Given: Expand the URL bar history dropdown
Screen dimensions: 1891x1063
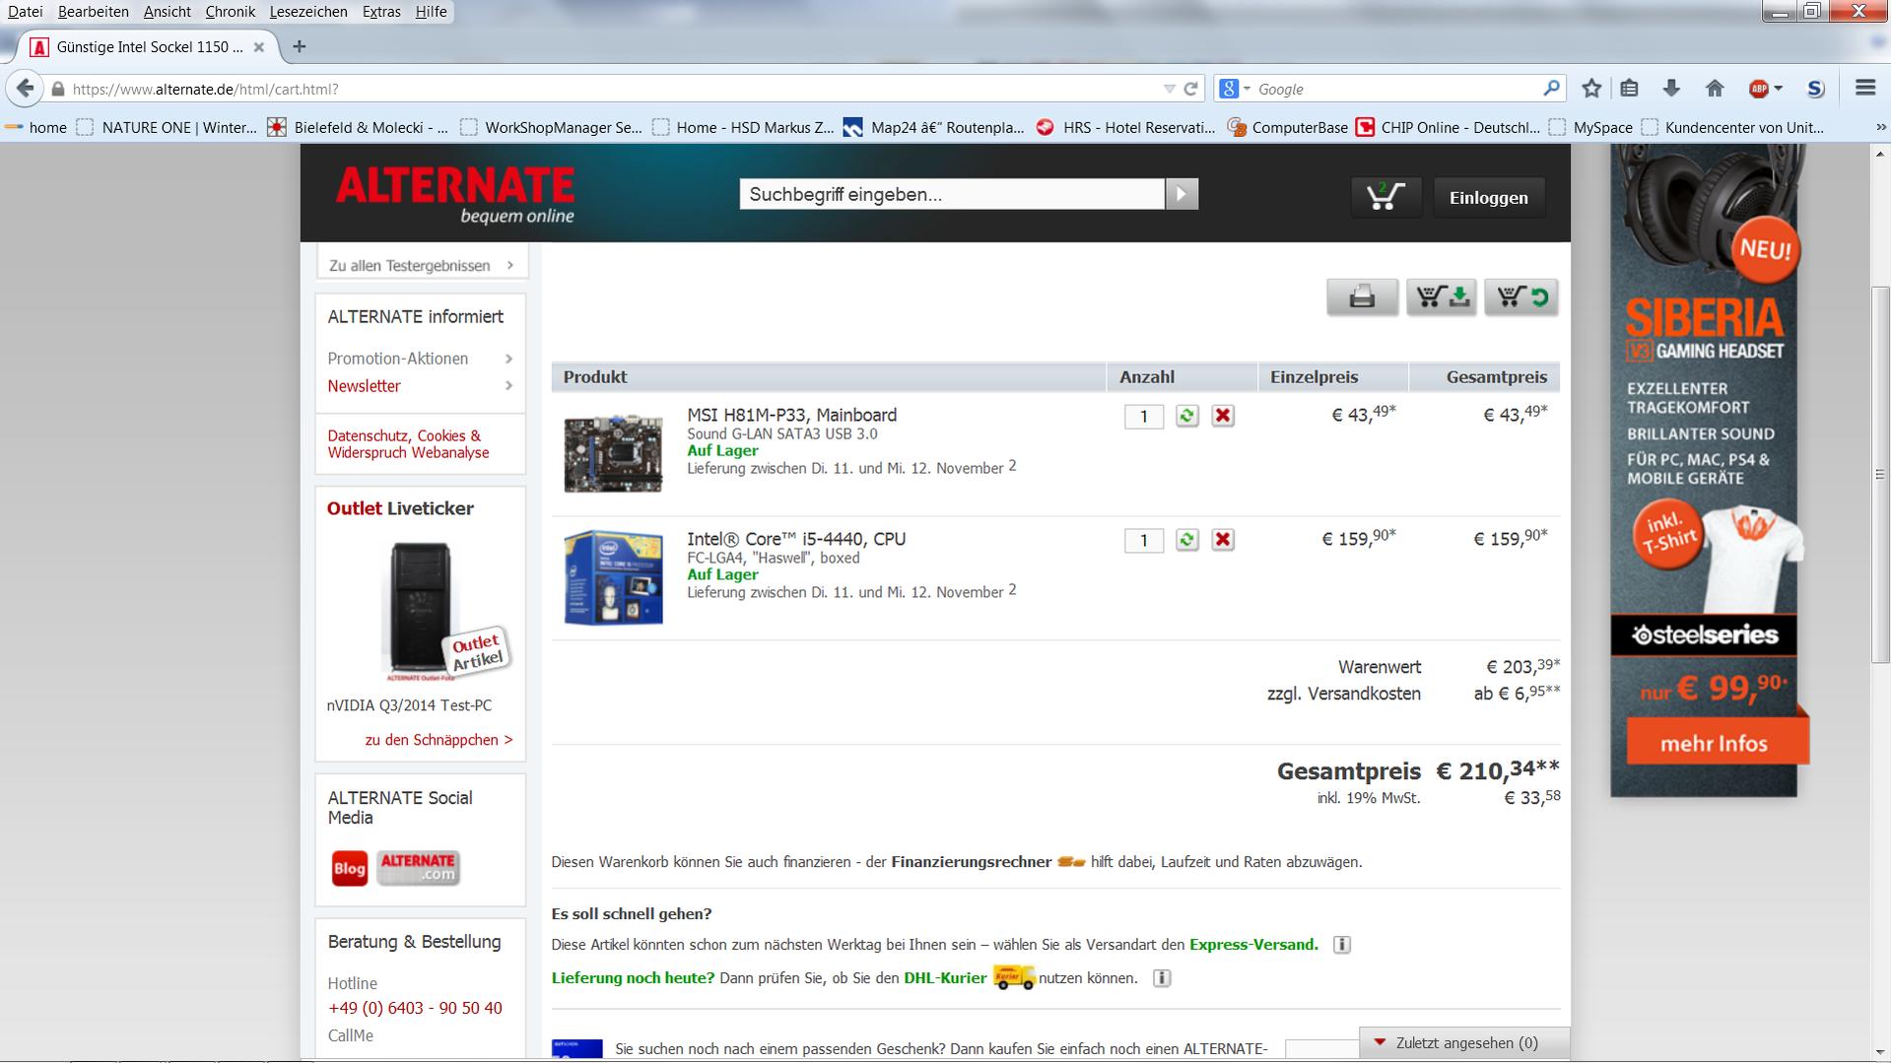Looking at the screenshot, I should tap(1169, 89).
